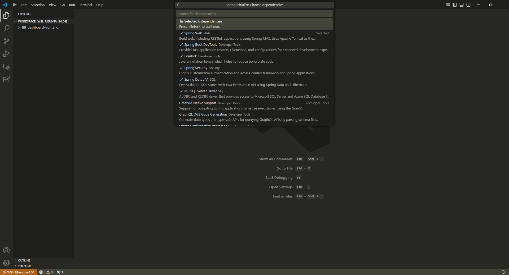
Task: Open the Source Control view icon
Action: click(6, 41)
